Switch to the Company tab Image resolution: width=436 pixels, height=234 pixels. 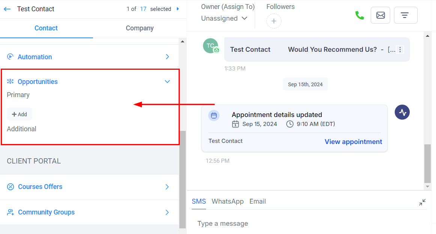tap(140, 28)
